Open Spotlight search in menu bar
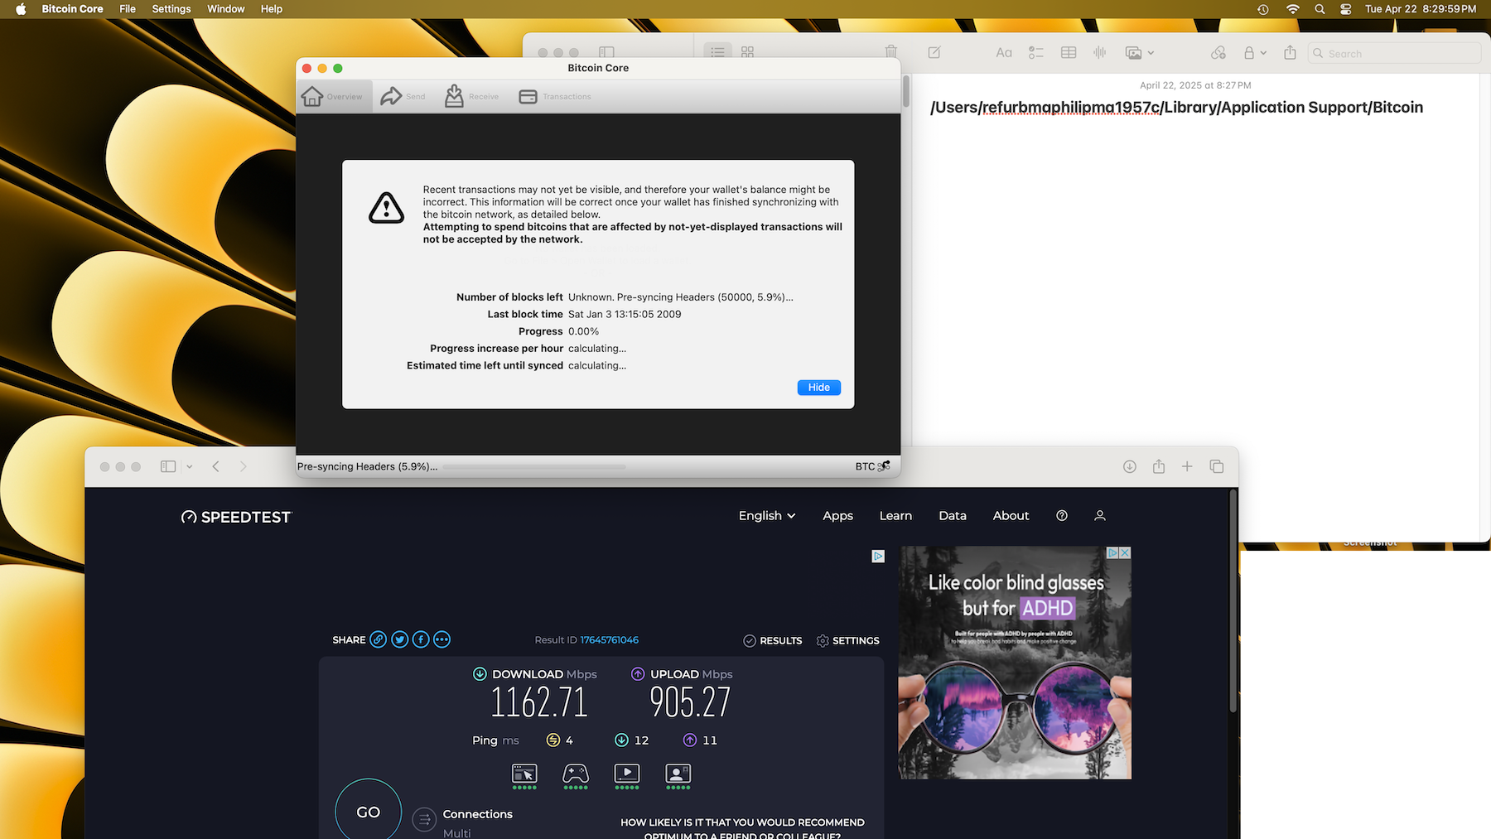The height and width of the screenshot is (839, 1491). click(x=1320, y=9)
